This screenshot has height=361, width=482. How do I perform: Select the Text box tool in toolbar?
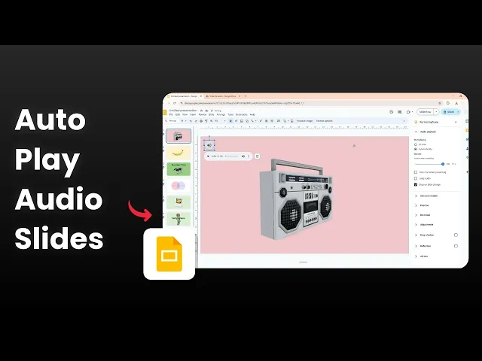[236, 121]
